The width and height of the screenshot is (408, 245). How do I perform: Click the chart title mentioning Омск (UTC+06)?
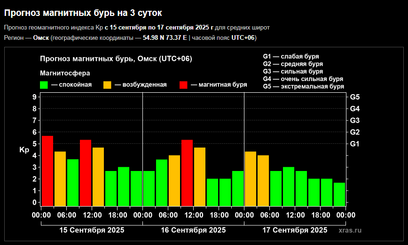(116, 59)
